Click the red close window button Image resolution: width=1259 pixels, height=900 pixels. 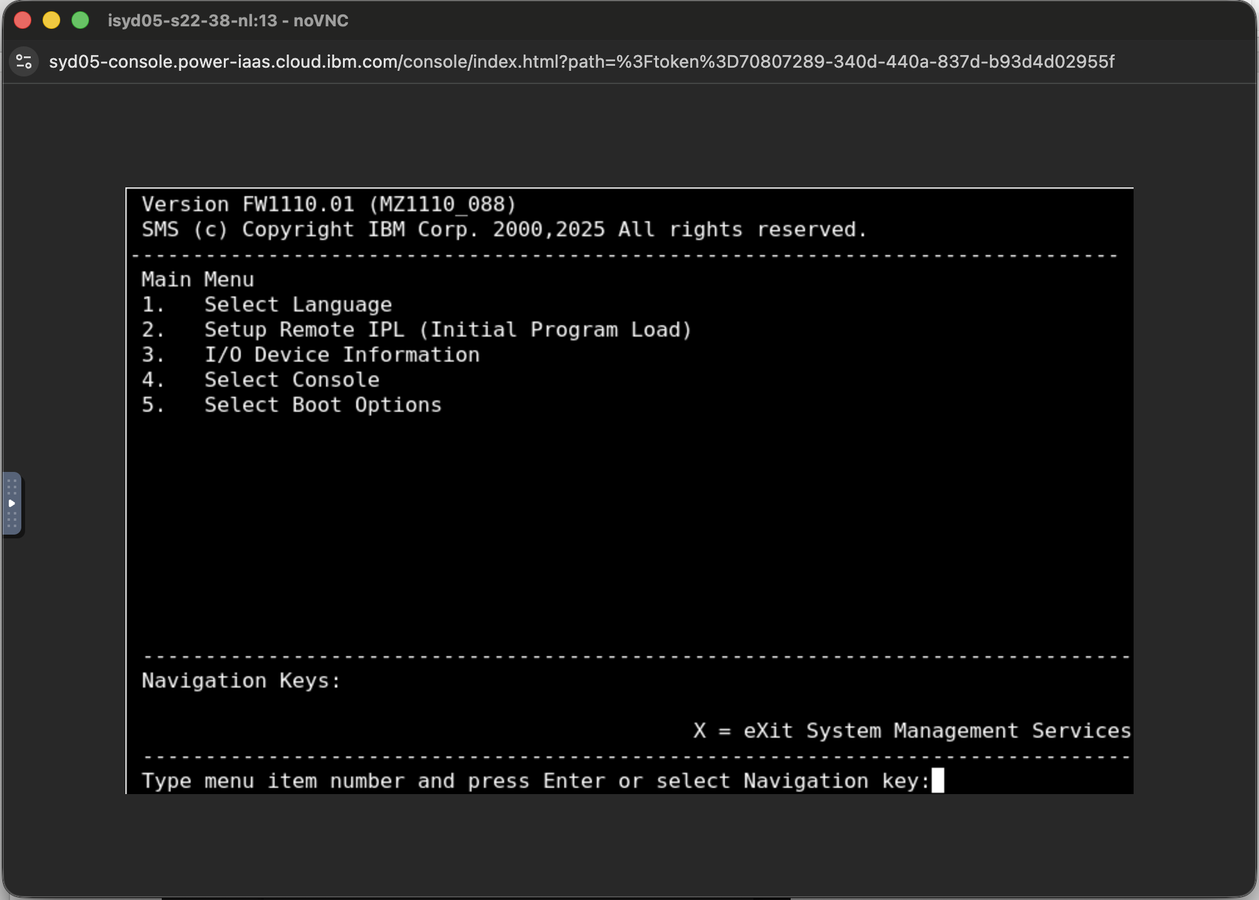[x=23, y=20]
